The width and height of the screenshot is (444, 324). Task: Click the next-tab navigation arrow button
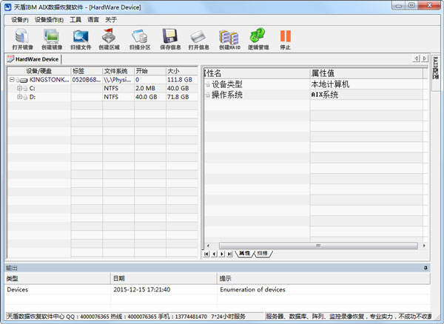pos(222,254)
